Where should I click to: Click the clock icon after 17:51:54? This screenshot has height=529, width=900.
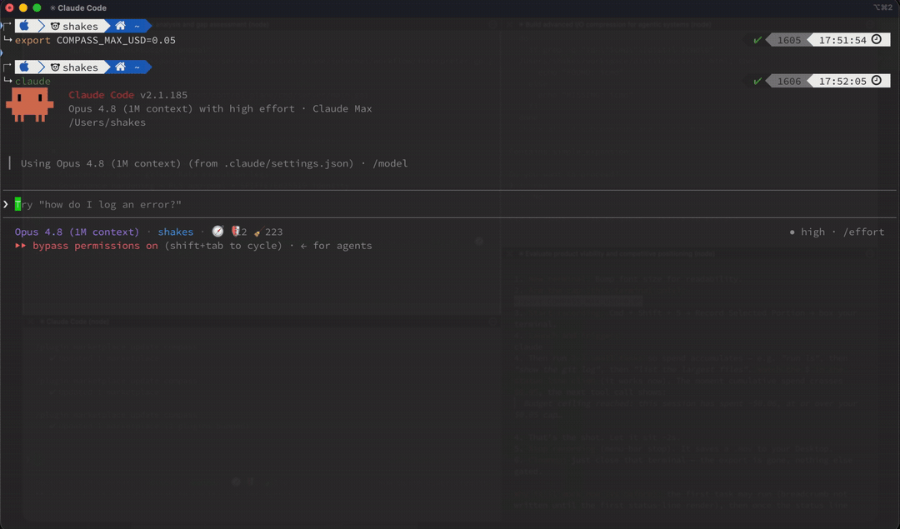(877, 39)
